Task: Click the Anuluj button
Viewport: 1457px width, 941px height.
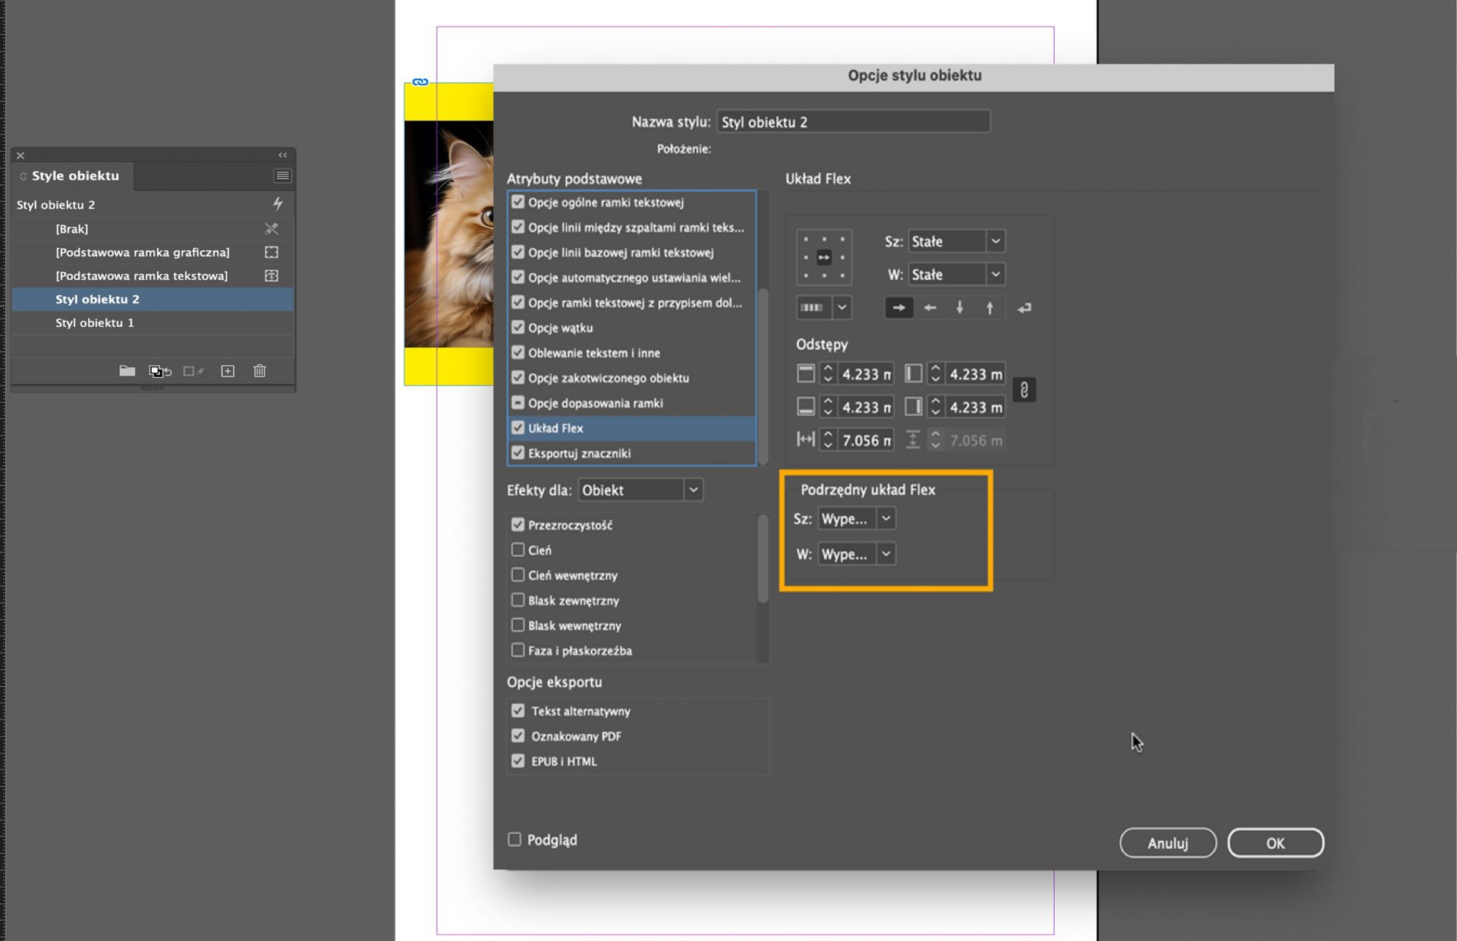Action: 1167,843
